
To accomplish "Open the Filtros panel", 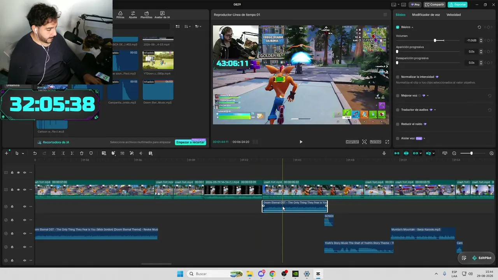I will tap(120, 15).
